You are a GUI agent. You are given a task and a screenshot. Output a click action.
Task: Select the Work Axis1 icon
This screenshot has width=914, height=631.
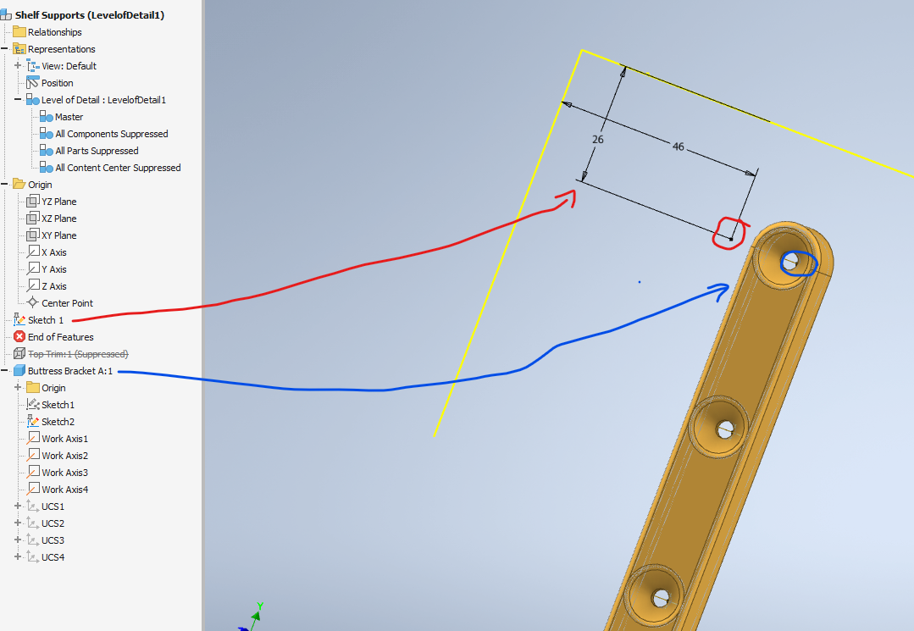click(36, 438)
